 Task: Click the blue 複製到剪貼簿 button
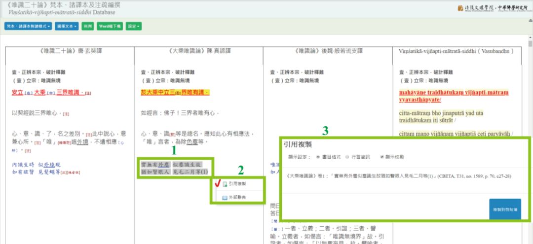click(504, 209)
